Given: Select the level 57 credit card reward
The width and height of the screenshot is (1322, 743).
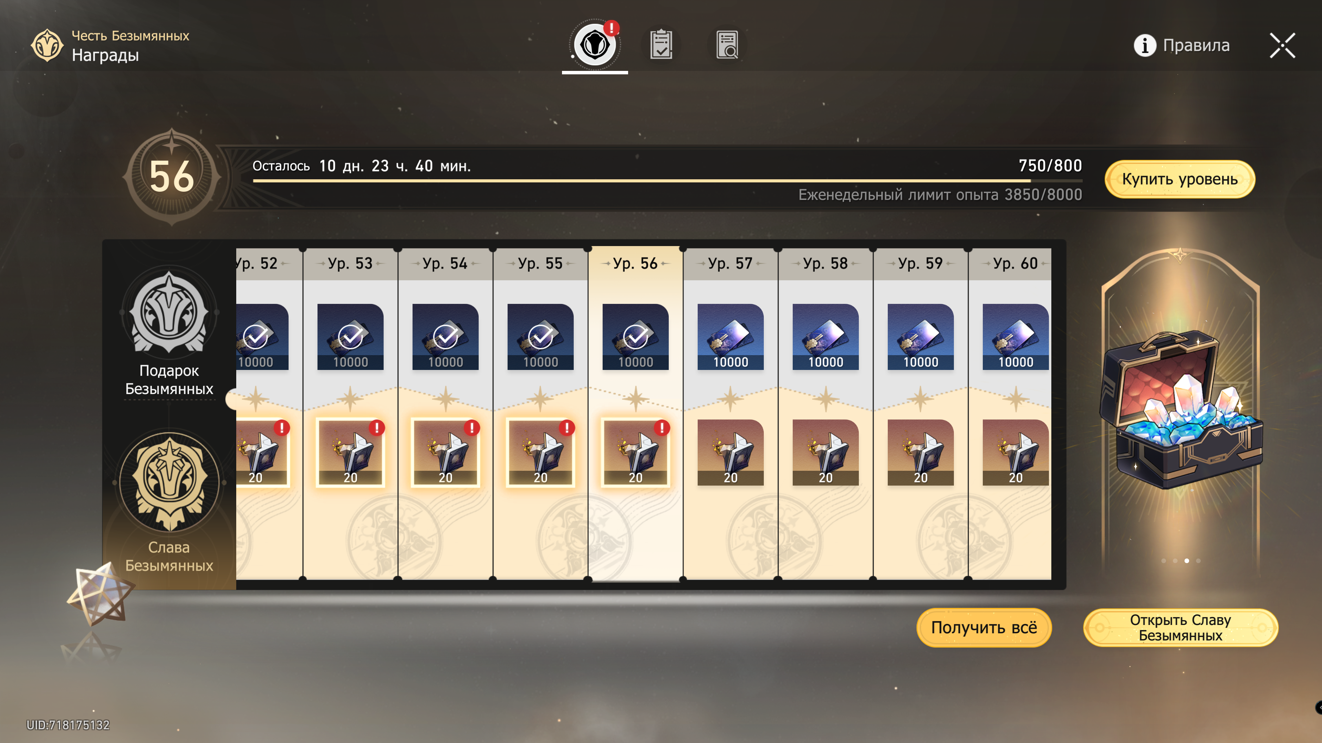Looking at the screenshot, I should (x=730, y=337).
